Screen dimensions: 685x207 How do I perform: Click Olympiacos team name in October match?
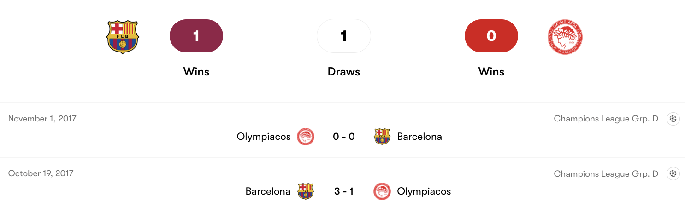424,191
